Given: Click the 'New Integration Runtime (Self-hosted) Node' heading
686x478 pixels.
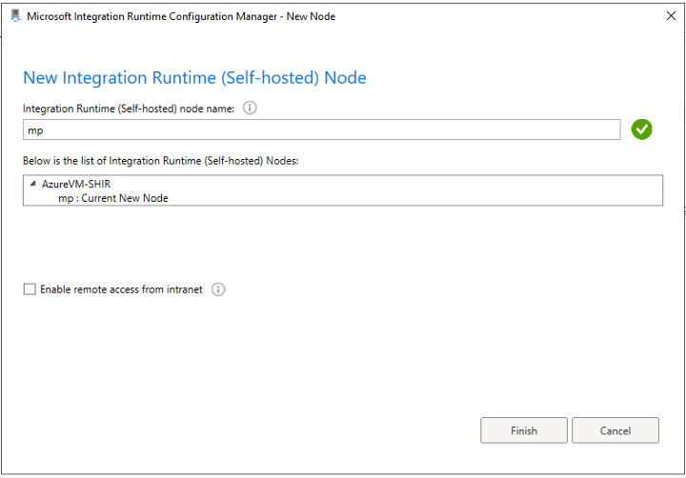Looking at the screenshot, I should [x=194, y=78].
